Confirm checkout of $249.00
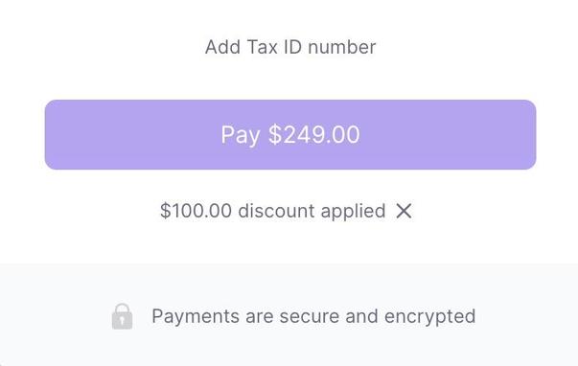Screen dimensions: 578x366 pyautogui.click(x=290, y=134)
